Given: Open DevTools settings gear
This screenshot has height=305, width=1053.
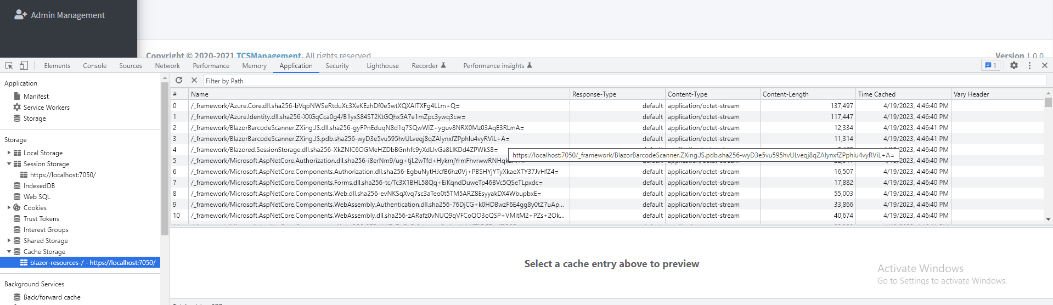Looking at the screenshot, I should [1014, 65].
